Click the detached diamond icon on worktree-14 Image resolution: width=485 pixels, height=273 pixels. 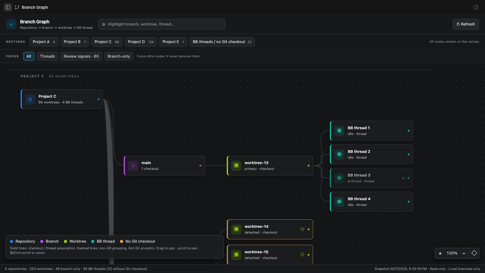click(x=302, y=229)
